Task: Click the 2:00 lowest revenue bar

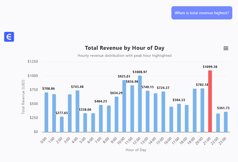Action: click(62, 124)
